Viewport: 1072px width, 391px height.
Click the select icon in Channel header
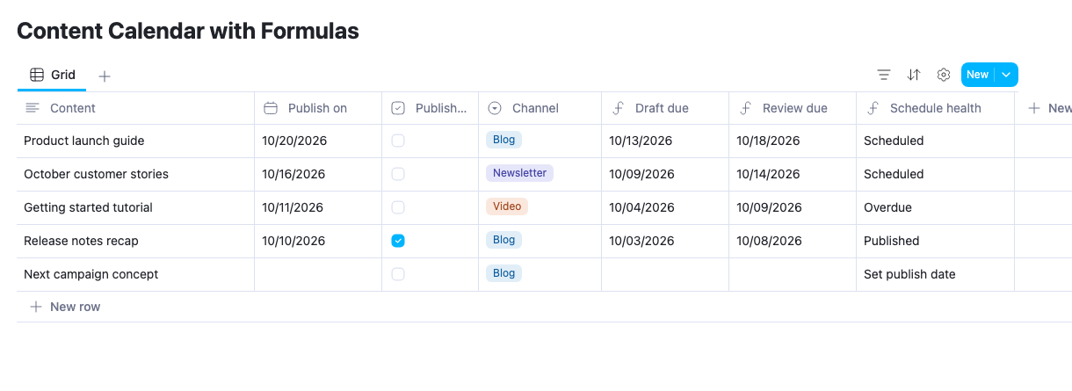click(495, 108)
